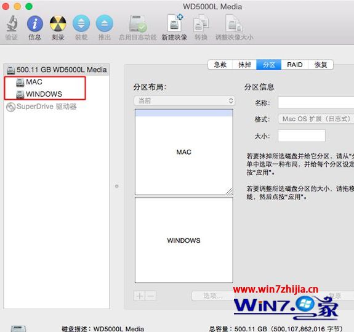This screenshot has height=332, width=354.
Task: Click the yellow minimize window button
Action: pos(17,6)
